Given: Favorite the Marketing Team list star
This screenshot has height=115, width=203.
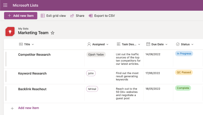Looking at the screenshot, I should pyautogui.click(x=52, y=33).
